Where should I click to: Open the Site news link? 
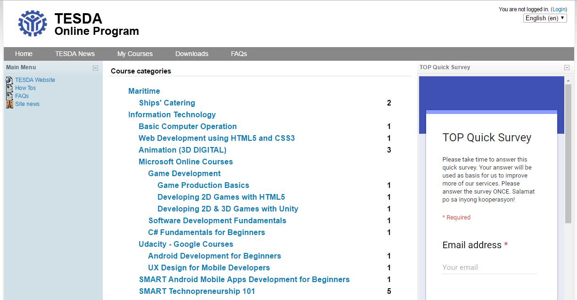click(x=27, y=104)
